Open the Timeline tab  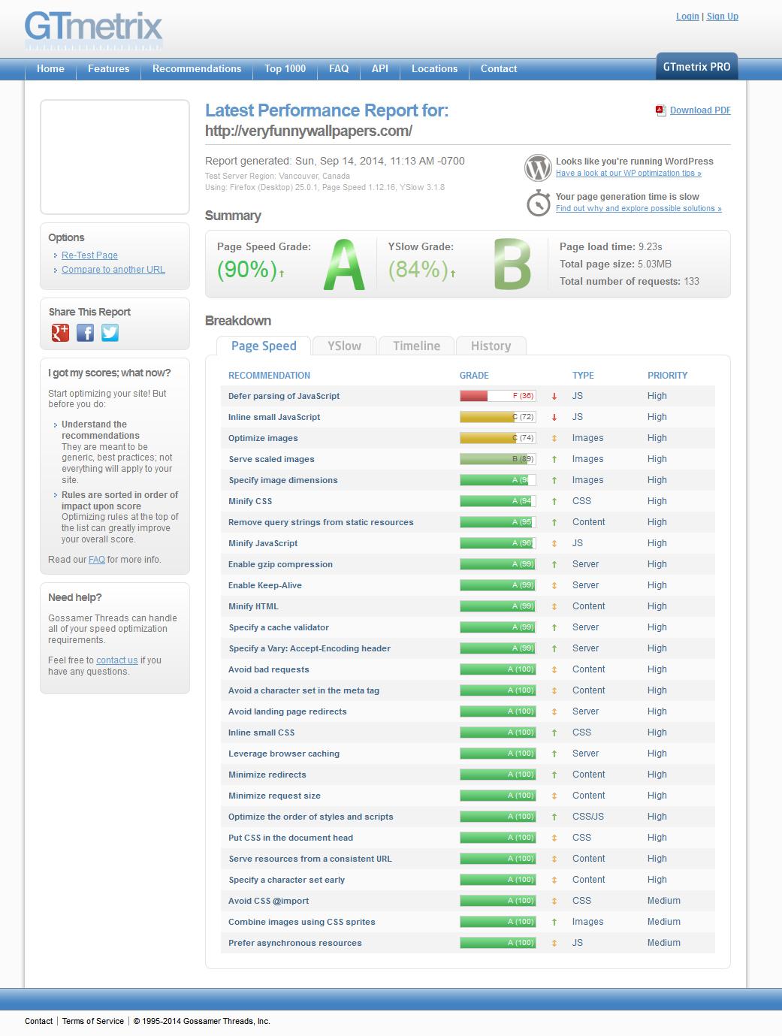point(416,346)
